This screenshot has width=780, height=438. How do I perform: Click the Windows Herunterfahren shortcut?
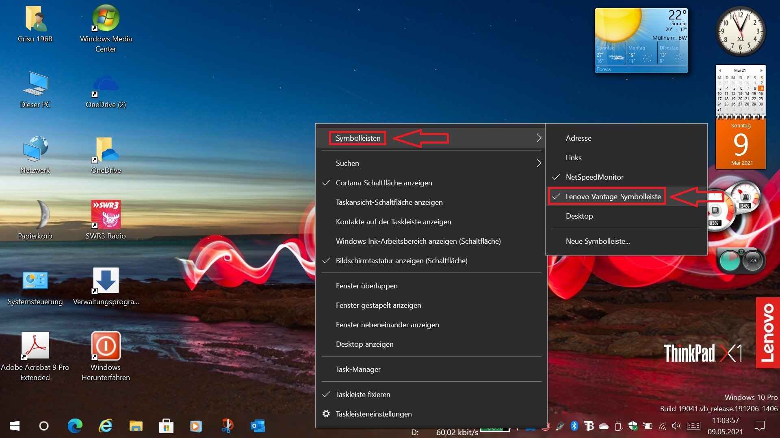click(106, 357)
